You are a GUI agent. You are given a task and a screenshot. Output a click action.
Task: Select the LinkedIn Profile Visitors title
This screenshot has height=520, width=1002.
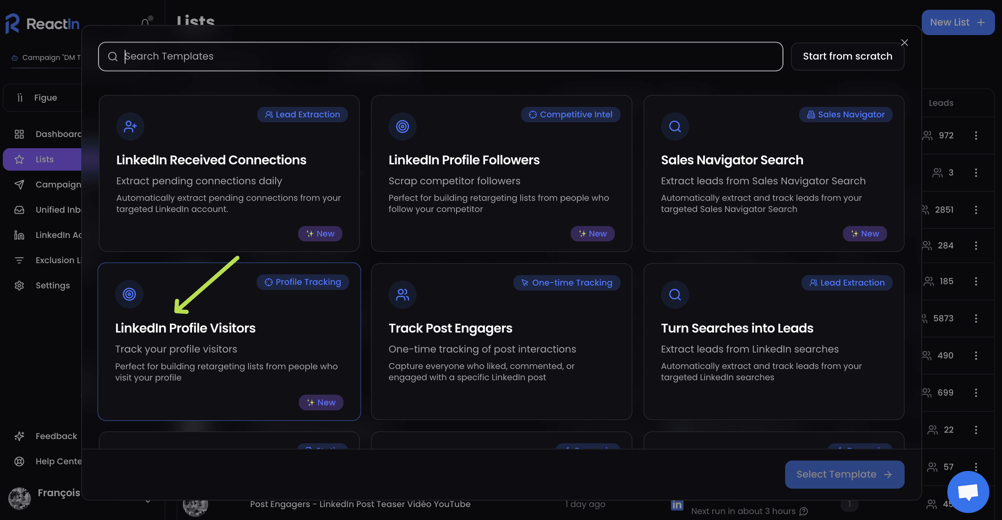[x=185, y=328]
